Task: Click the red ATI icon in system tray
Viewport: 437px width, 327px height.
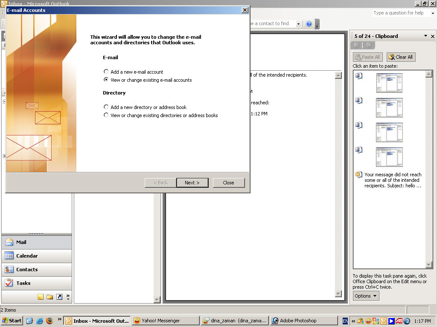Action: point(399,321)
